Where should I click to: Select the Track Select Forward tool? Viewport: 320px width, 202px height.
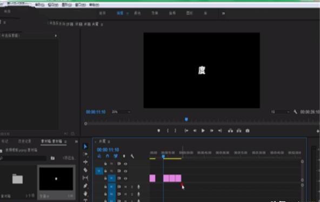85,154
